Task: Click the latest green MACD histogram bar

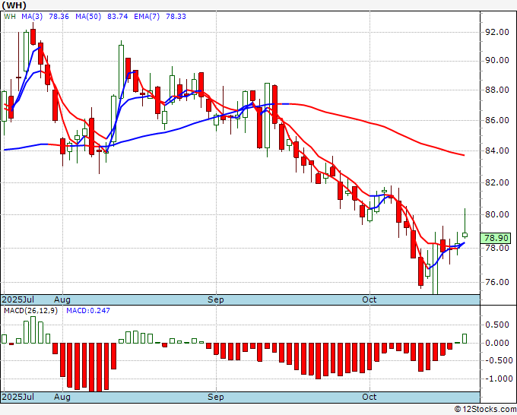Action: click(x=465, y=338)
